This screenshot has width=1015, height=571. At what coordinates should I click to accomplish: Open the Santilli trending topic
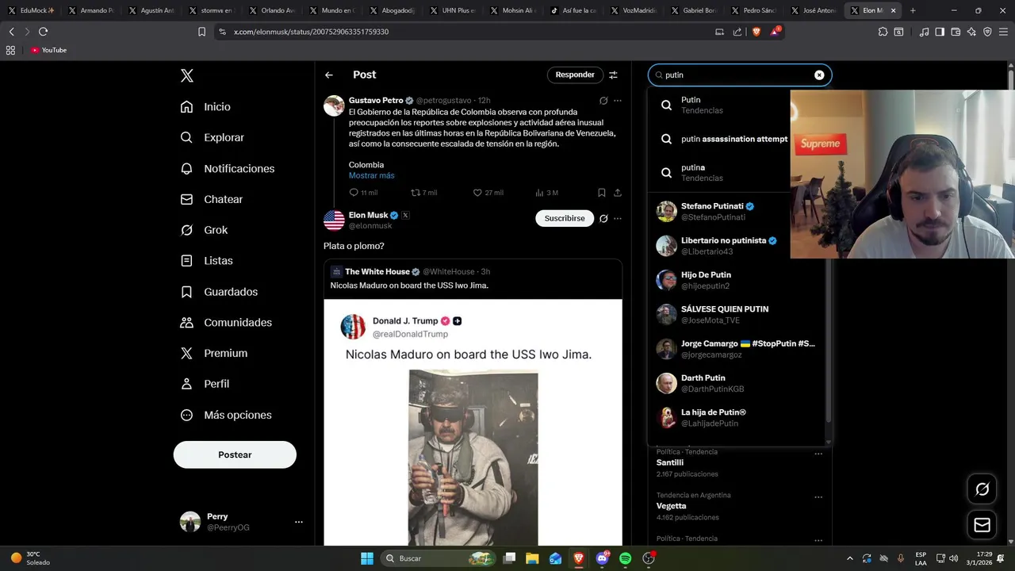tap(670, 462)
